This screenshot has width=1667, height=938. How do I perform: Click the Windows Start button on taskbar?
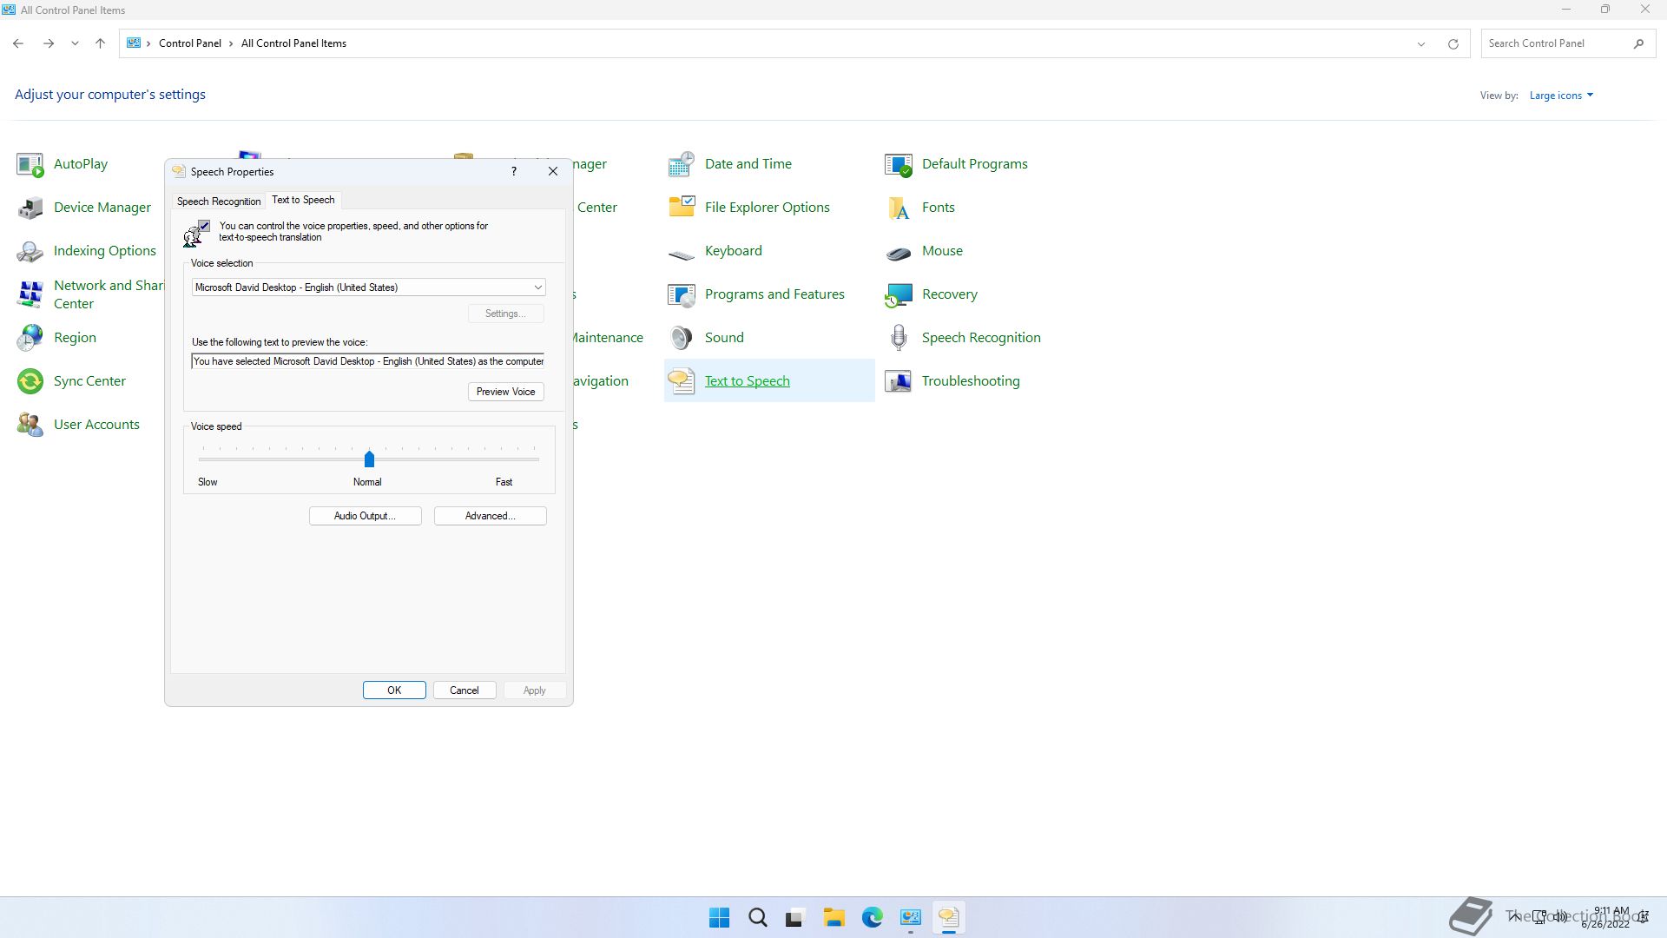(719, 918)
